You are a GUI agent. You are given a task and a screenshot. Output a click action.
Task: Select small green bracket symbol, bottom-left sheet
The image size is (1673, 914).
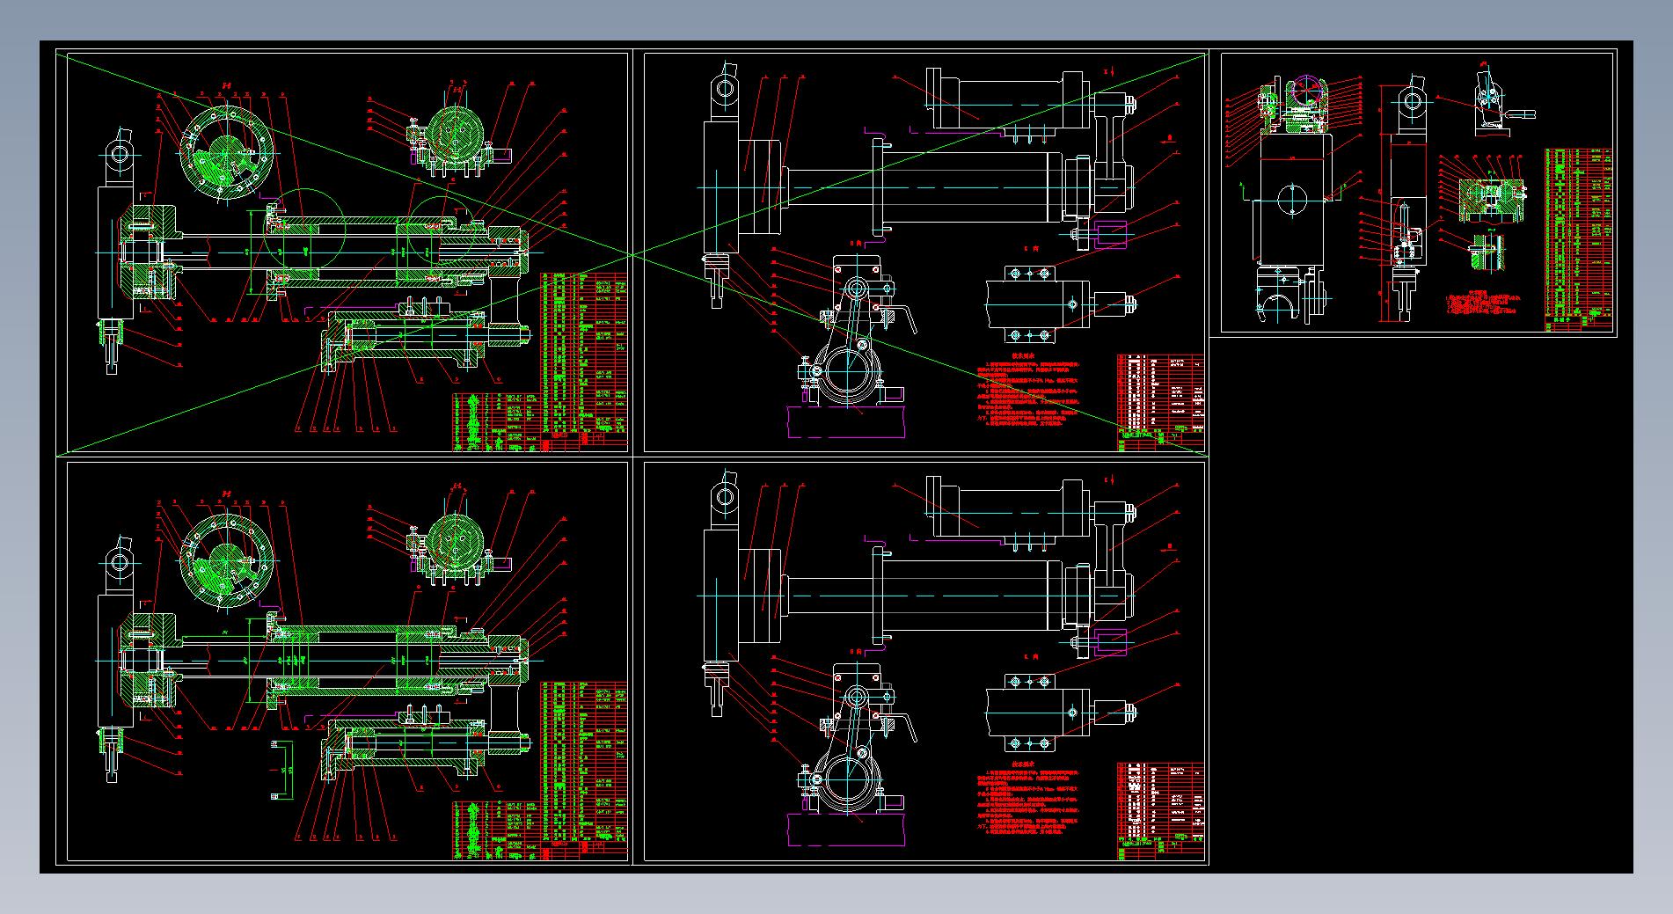(x=283, y=771)
